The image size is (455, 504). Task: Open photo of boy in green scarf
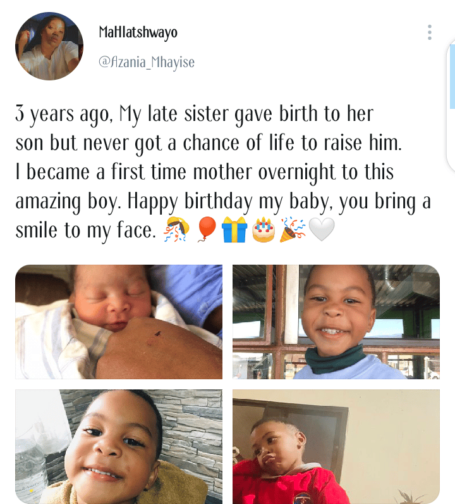coord(336,322)
